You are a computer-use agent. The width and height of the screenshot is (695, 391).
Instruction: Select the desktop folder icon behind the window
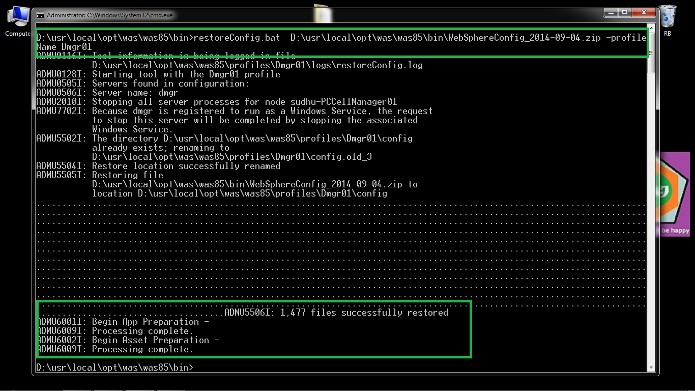coord(323,13)
